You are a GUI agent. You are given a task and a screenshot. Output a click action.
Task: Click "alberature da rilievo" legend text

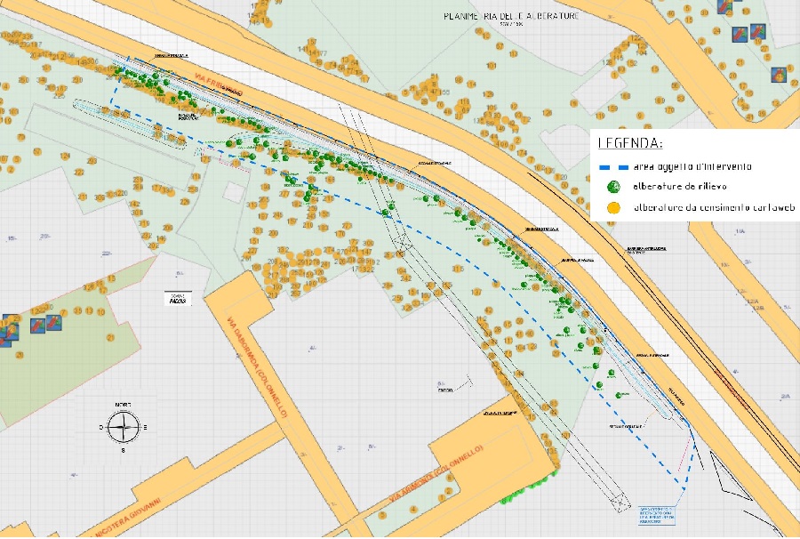(x=674, y=187)
